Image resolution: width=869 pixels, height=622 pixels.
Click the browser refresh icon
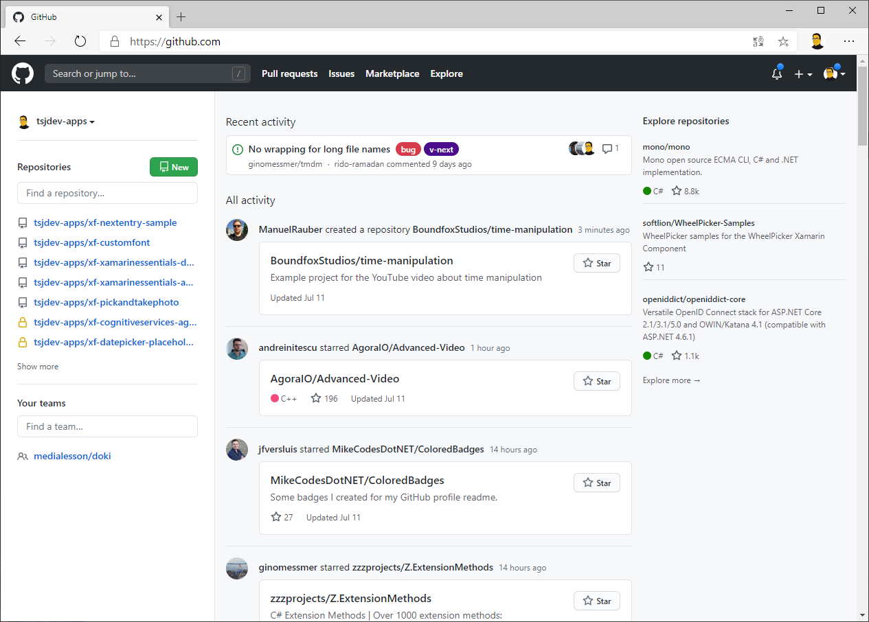click(80, 41)
